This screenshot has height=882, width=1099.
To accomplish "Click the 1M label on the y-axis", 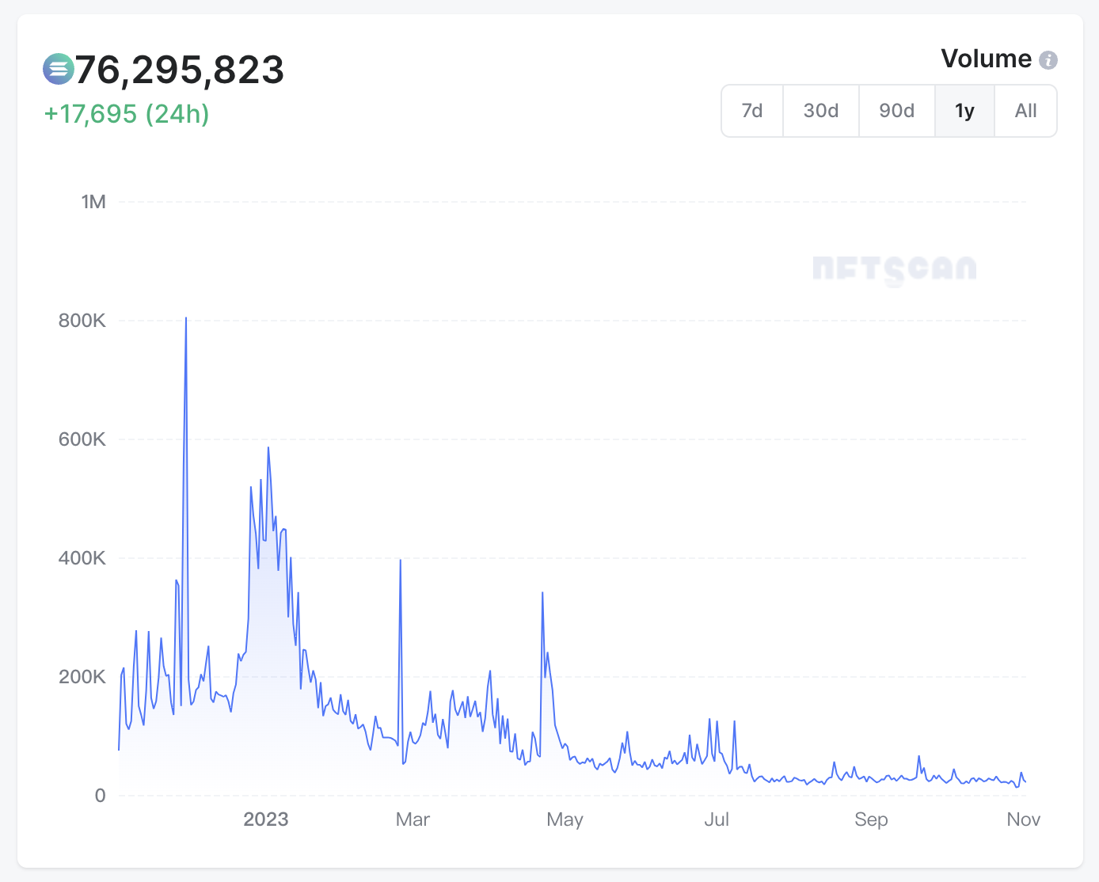I will (x=93, y=202).
